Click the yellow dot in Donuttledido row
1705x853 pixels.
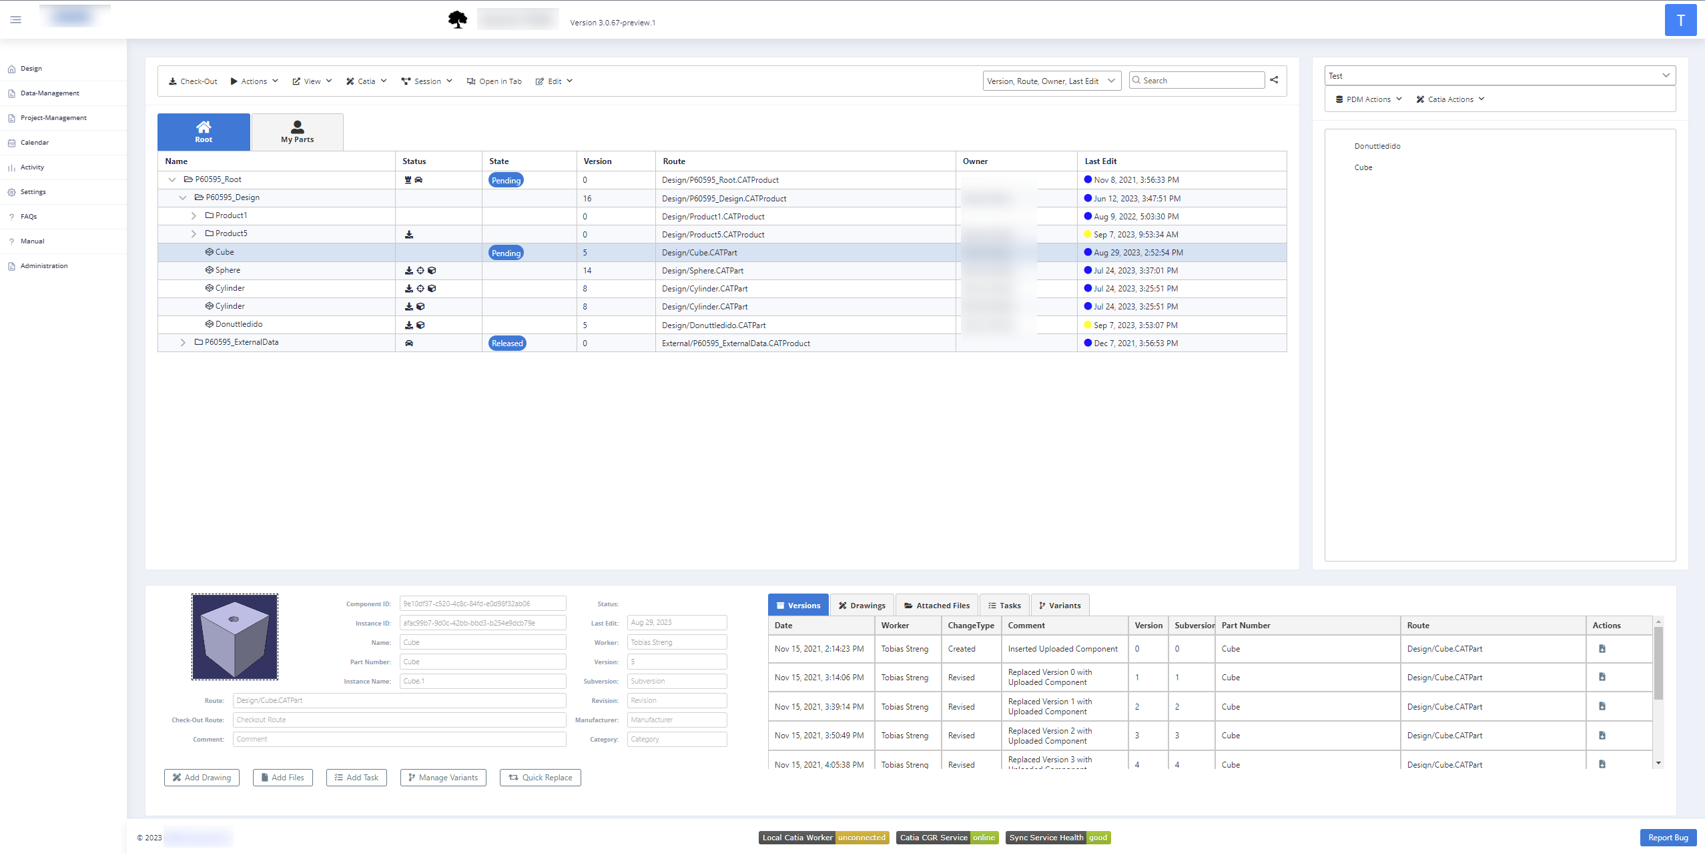pyautogui.click(x=1088, y=325)
